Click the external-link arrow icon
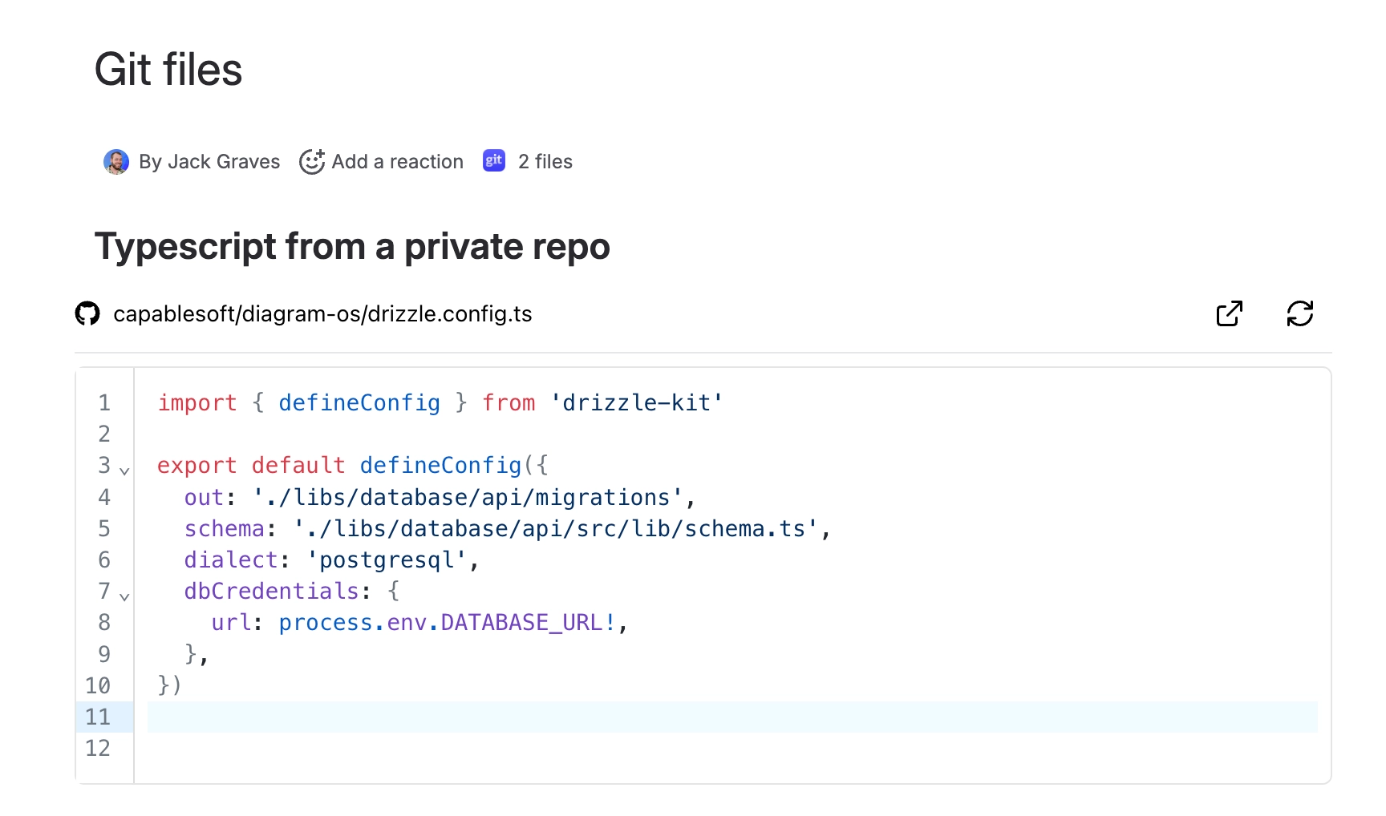This screenshot has height=816, width=1386. 1230,313
